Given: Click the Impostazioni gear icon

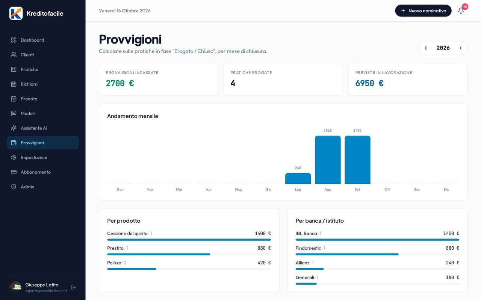Looking at the screenshot, I should point(14,157).
